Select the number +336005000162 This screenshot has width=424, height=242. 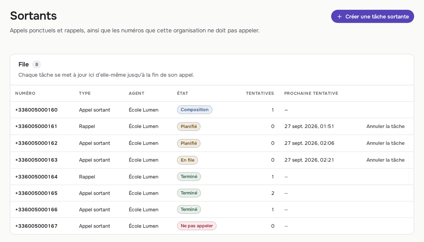(x=36, y=143)
